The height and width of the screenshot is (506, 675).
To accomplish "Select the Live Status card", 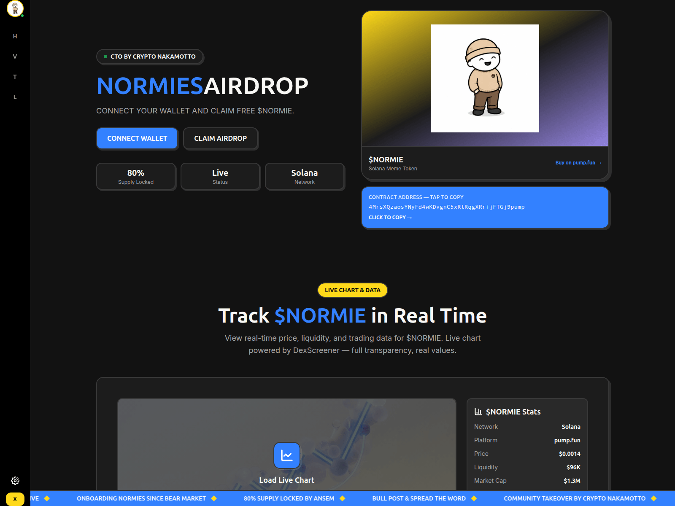I will click(x=220, y=177).
